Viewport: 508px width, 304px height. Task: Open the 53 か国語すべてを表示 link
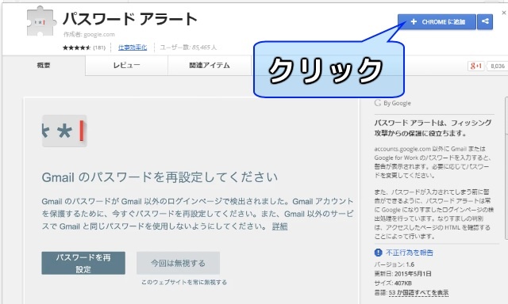point(418,292)
